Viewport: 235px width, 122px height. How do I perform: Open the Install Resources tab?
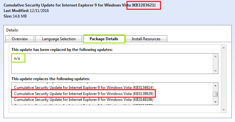(146, 39)
